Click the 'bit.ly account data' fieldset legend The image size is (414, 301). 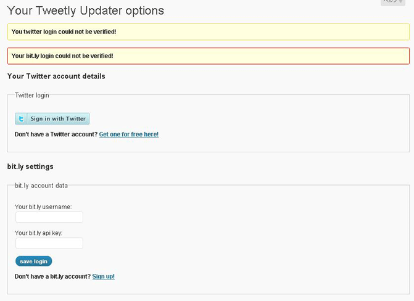pos(41,186)
